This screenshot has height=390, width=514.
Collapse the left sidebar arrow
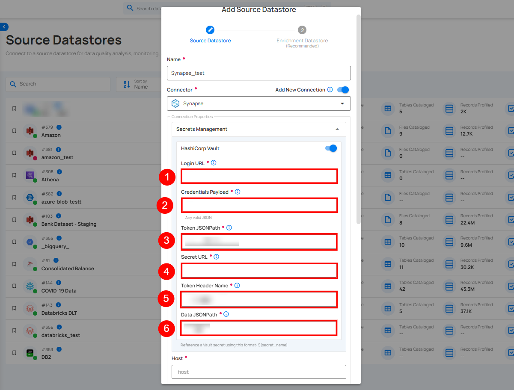(4, 27)
